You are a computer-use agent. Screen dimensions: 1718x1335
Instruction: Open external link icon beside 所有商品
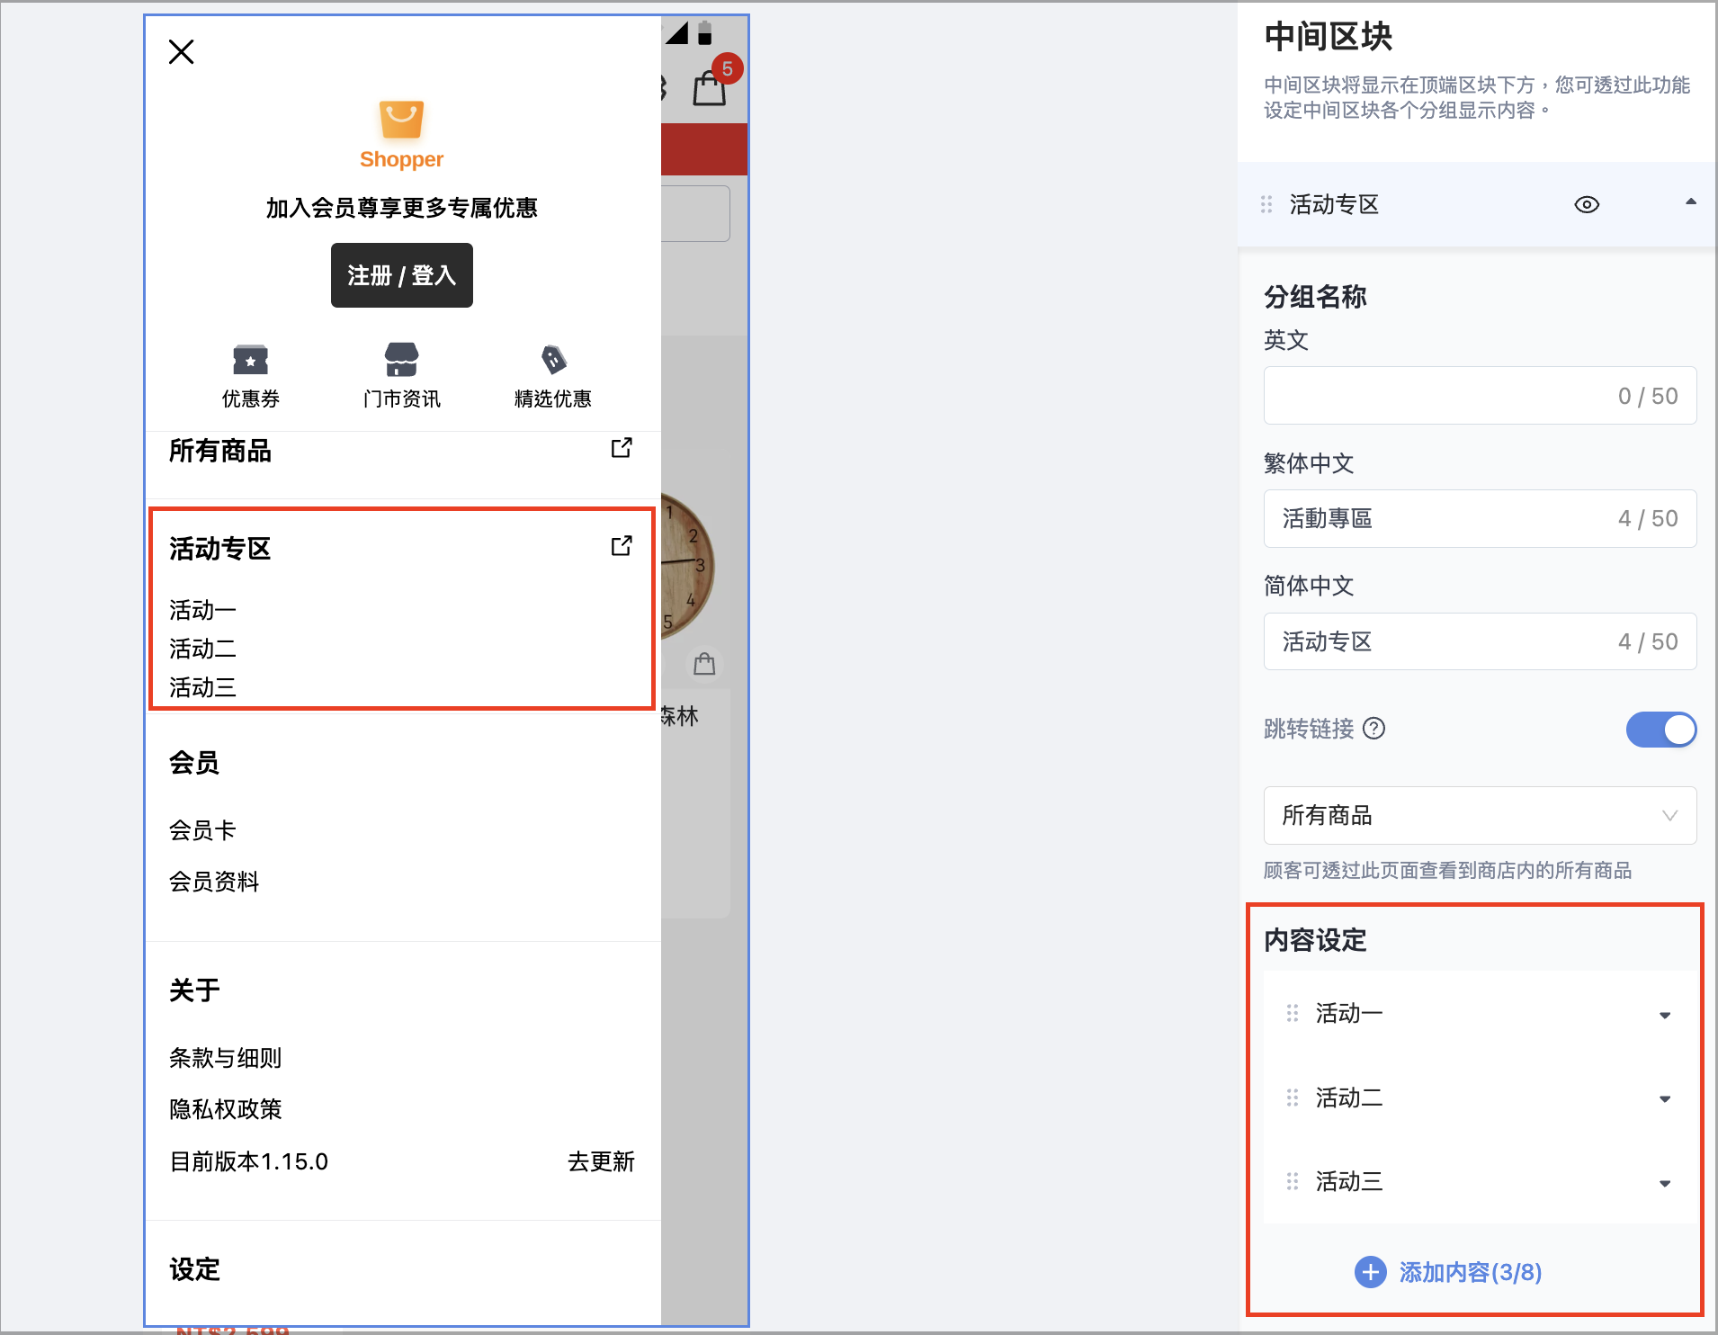pos(622,448)
